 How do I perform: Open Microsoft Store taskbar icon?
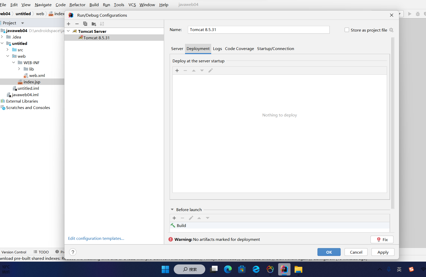242,269
